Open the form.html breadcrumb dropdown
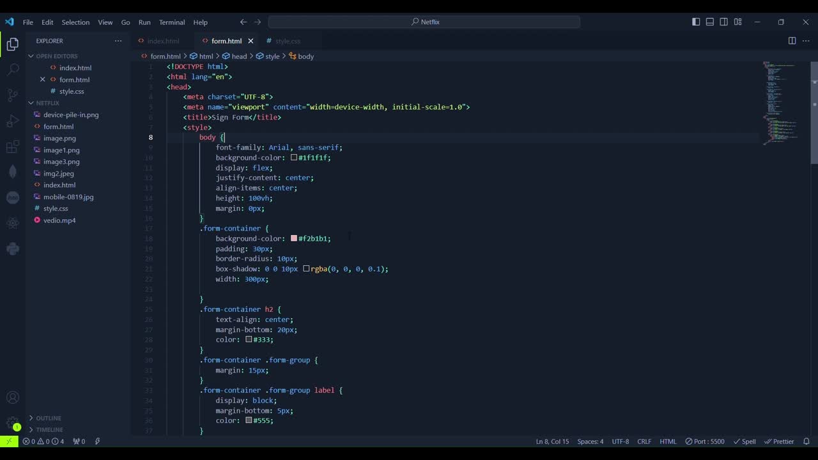 tap(161, 56)
